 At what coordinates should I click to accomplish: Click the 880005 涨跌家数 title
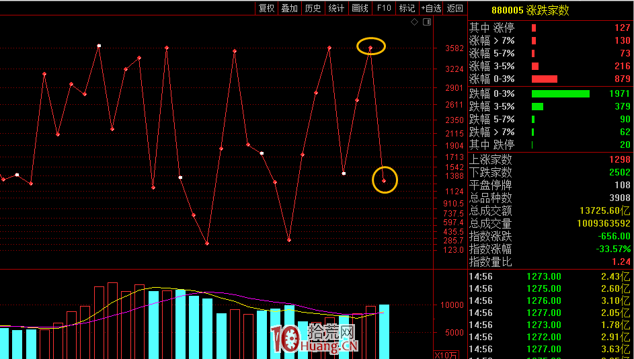(x=530, y=10)
